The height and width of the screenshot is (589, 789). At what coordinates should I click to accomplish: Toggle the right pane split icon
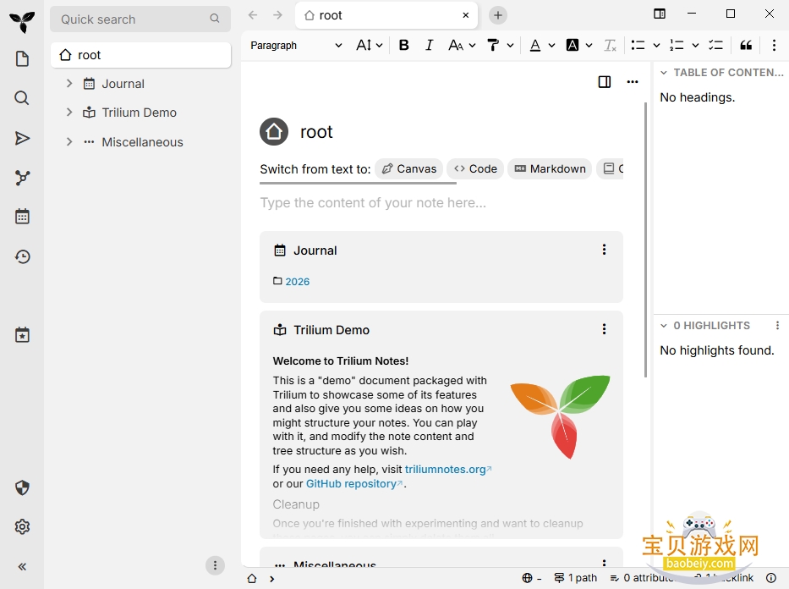tap(605, 81)
